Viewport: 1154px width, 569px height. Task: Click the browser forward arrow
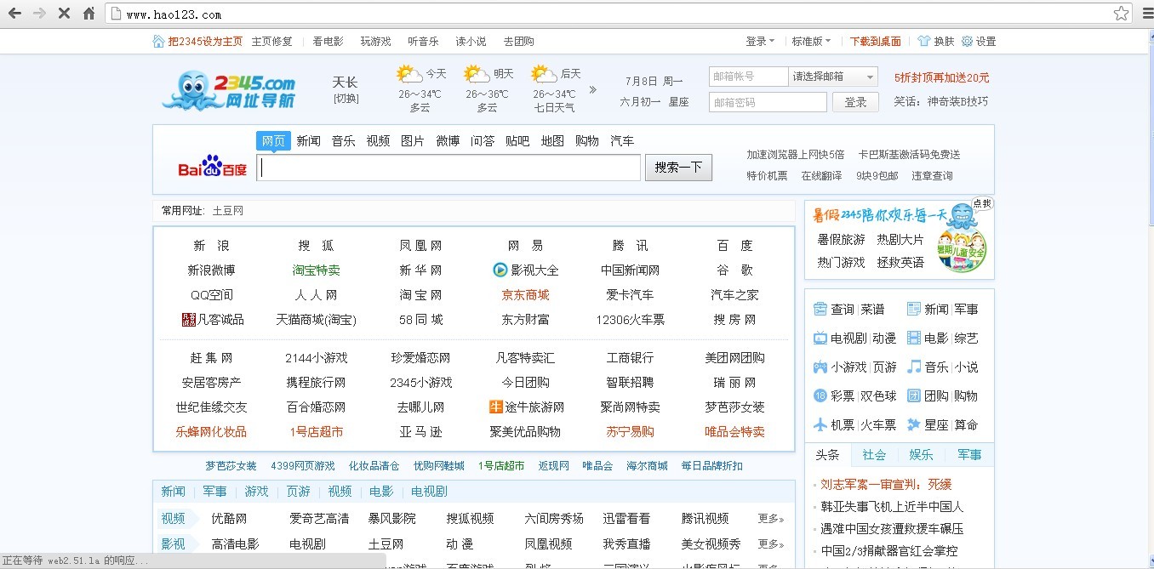[39, 14]
